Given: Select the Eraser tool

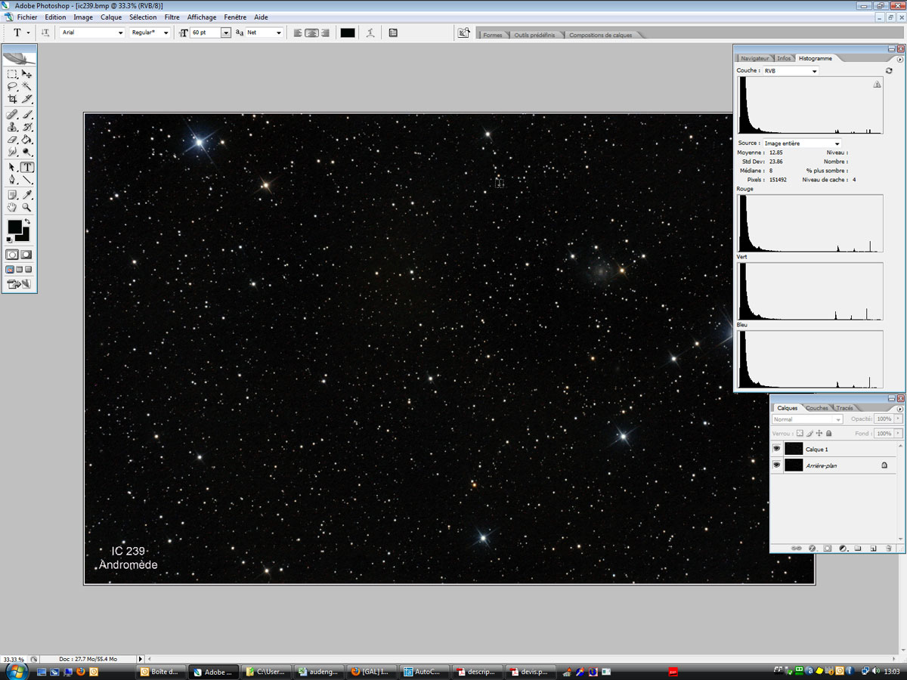Looking at the screenshot, I should click(x=12, y=139).
